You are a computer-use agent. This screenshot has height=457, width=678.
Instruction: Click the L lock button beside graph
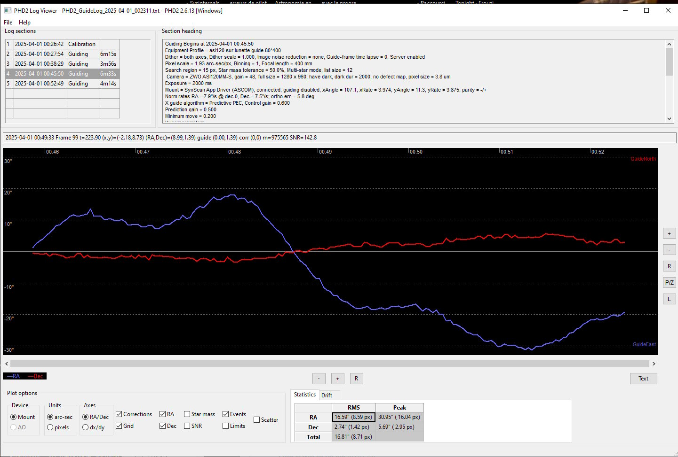[x=669, y=299]
